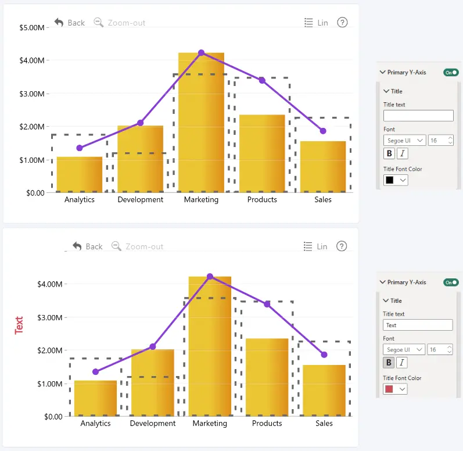The height and width of the screenshot is (451, 463).
Task: Toggle Bold in the lower Primary Y-Axis panel
Action: [389, 363]
